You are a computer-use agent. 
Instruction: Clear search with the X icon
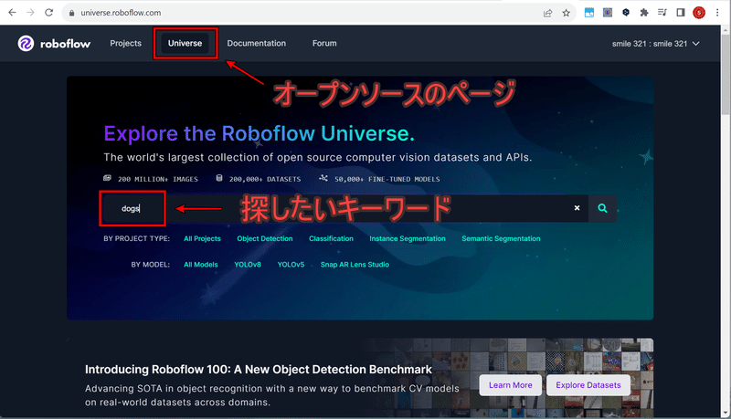pyautogui.click(x=577, y=208)
